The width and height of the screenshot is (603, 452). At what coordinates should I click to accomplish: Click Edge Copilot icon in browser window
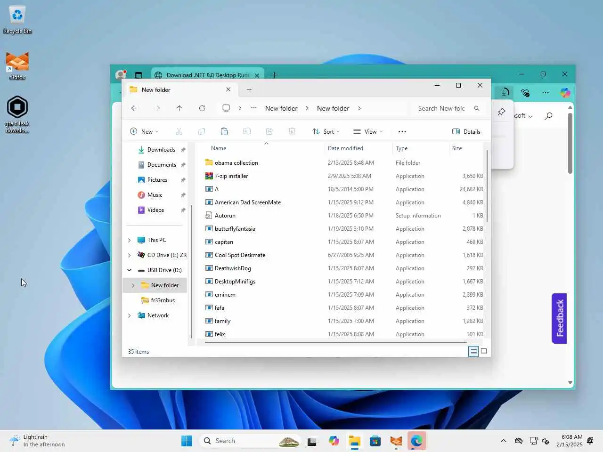point(565,93)
